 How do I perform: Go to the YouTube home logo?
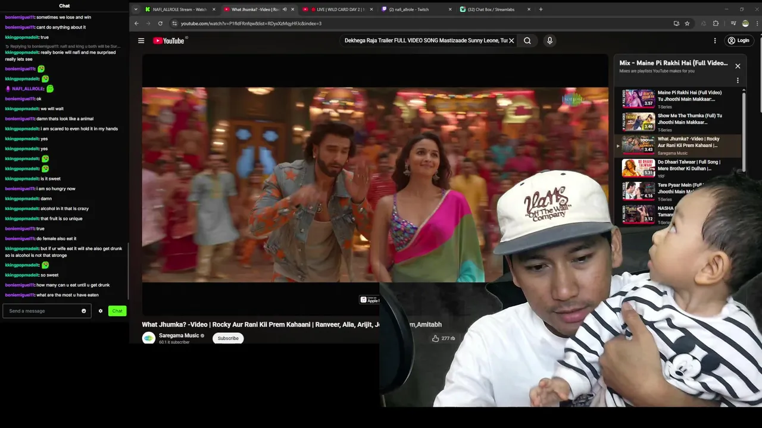(x=169, y=40)
